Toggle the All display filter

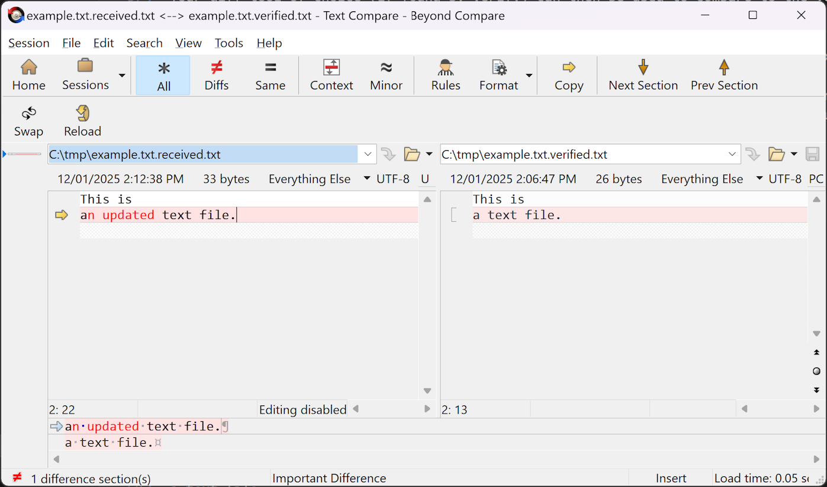tap(163, 75)
